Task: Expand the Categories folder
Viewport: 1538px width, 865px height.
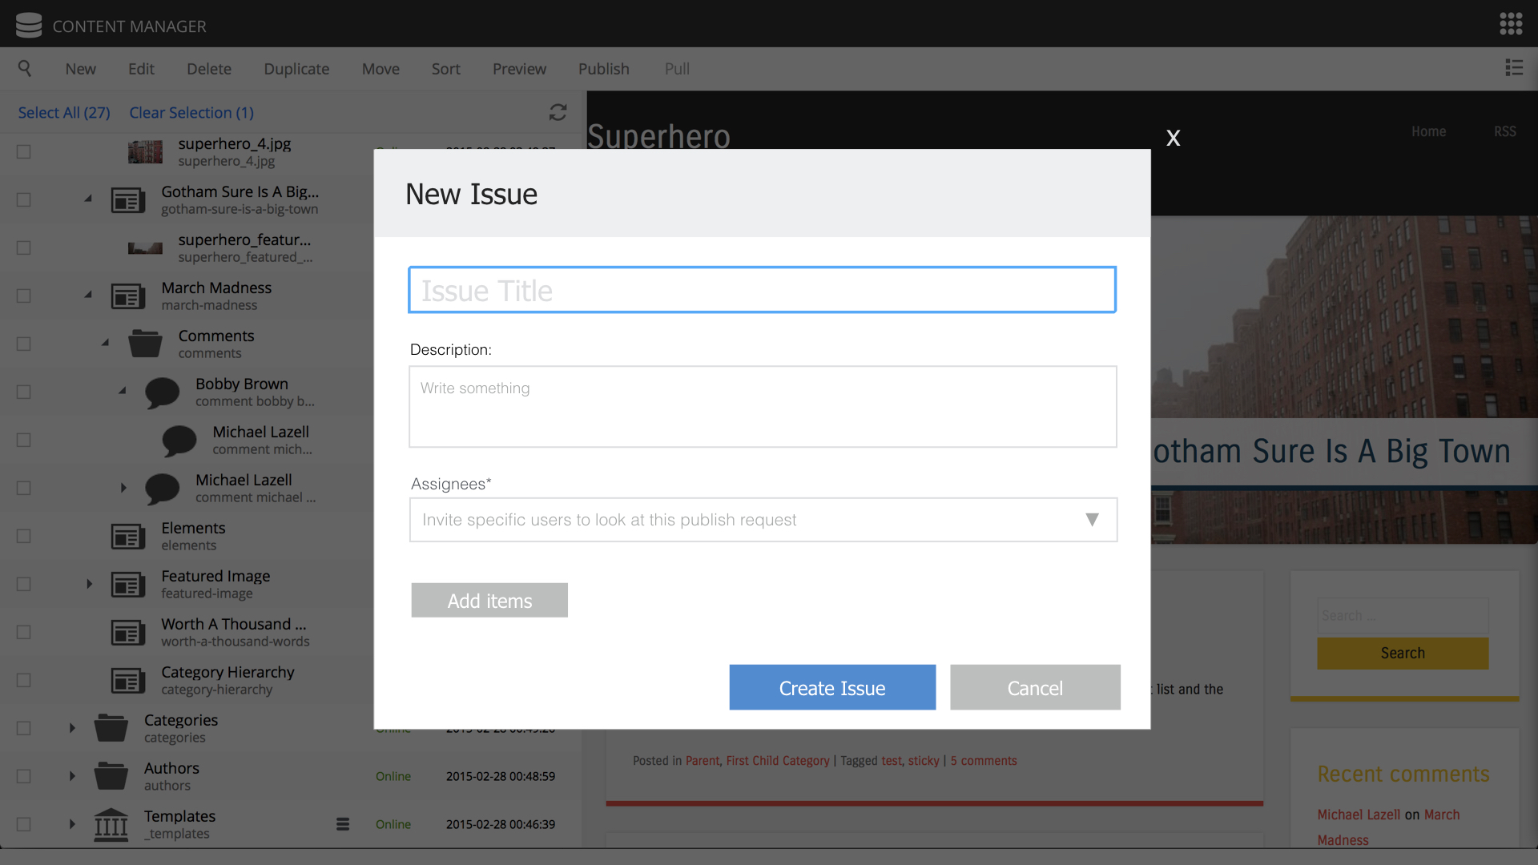Action: tap(72, 728)
